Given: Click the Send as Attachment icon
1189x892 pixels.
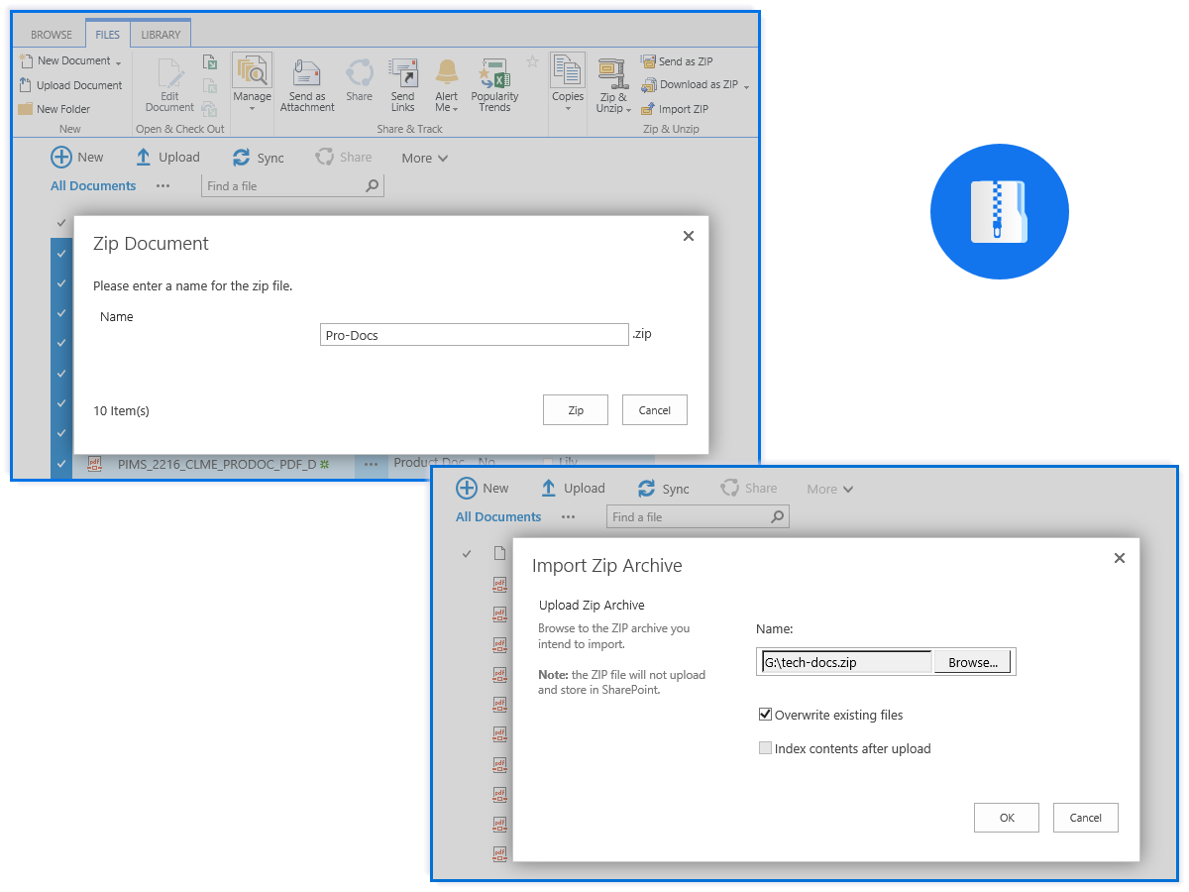Looking at the screenshot, I should coord(307,73).
